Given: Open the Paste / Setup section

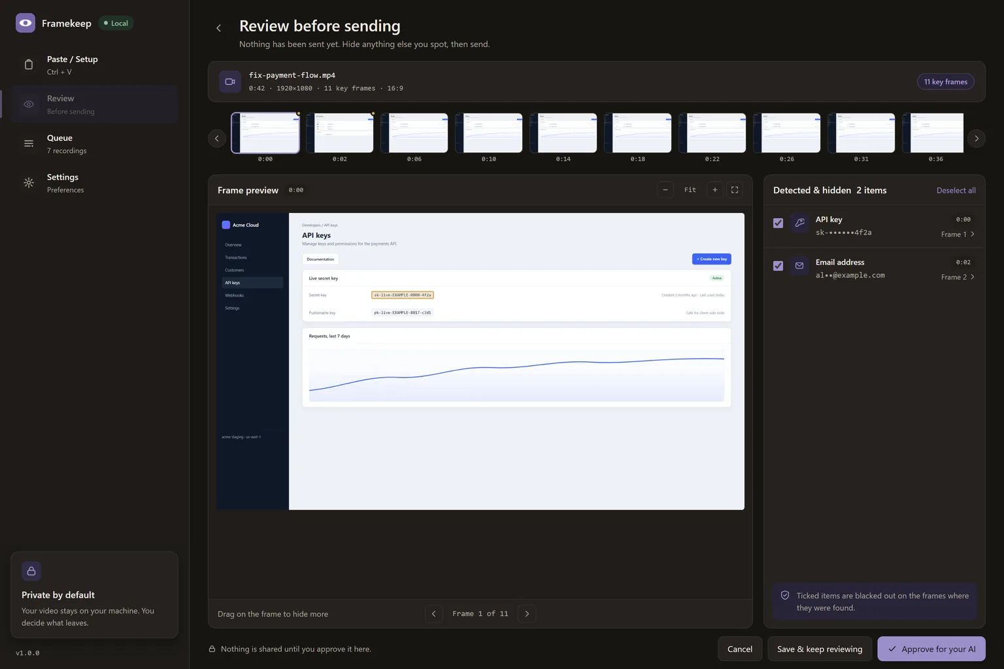Looking at the screenshot, I should (x=94, y=65).
